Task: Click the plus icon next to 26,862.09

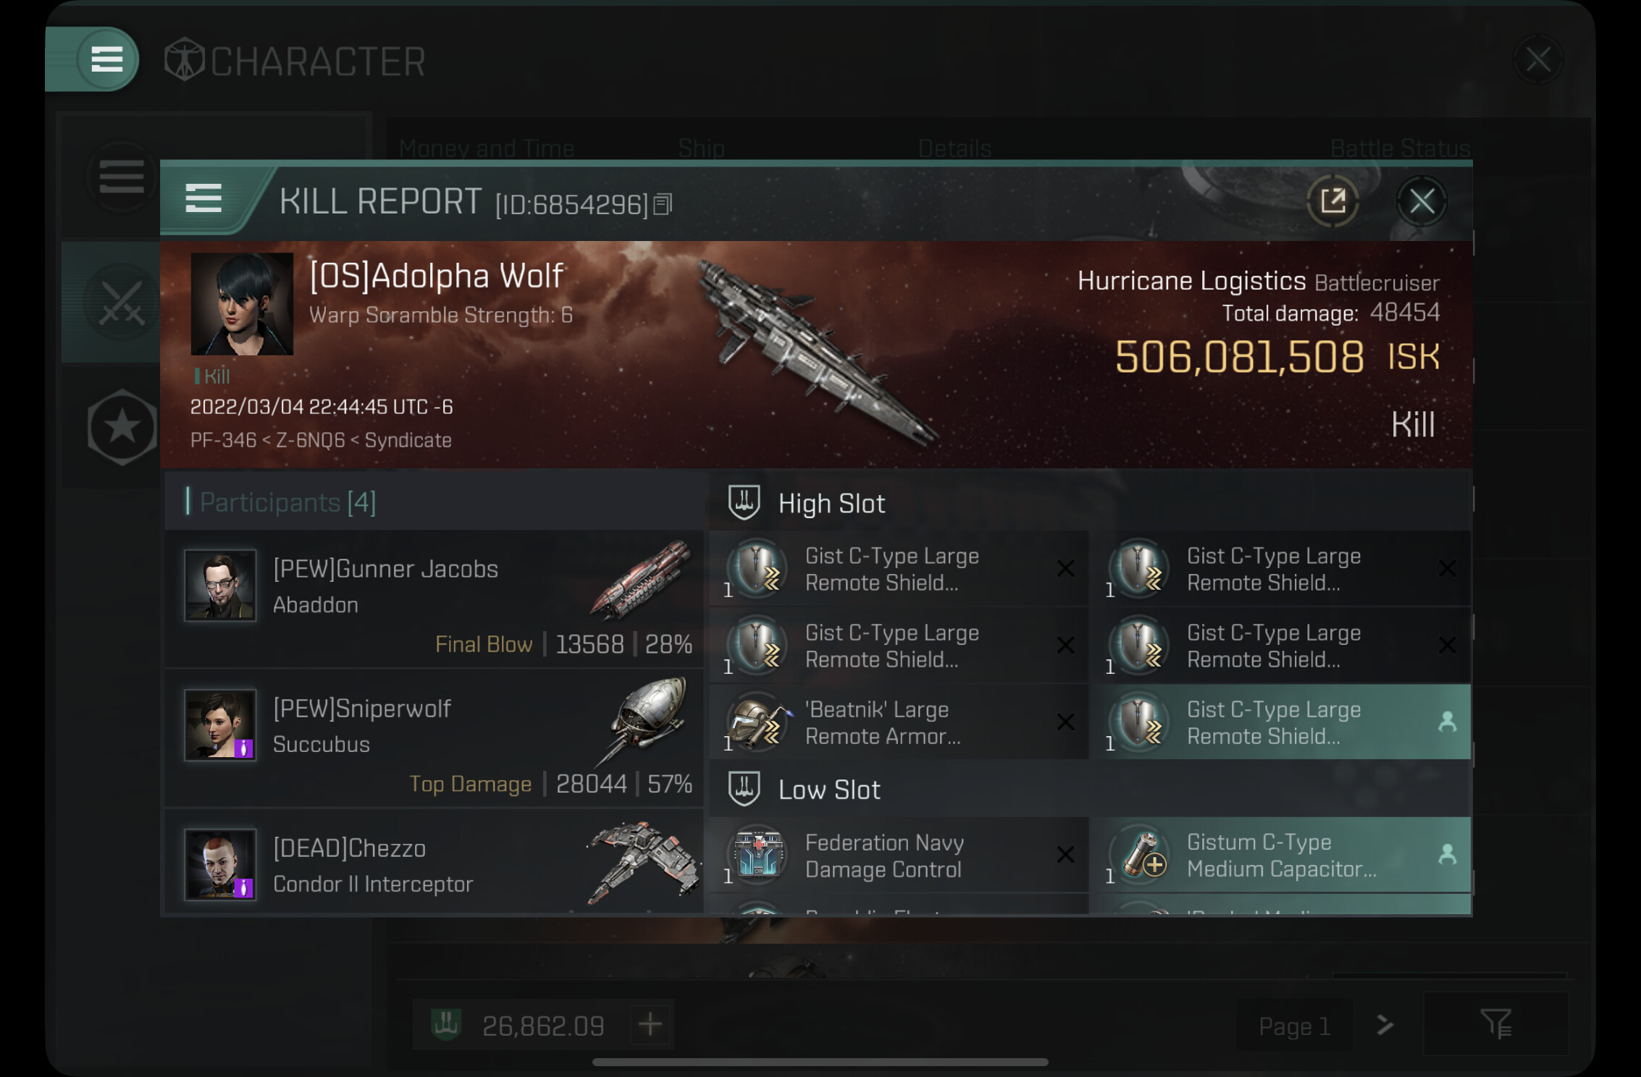Action: tap(650, 1024)
